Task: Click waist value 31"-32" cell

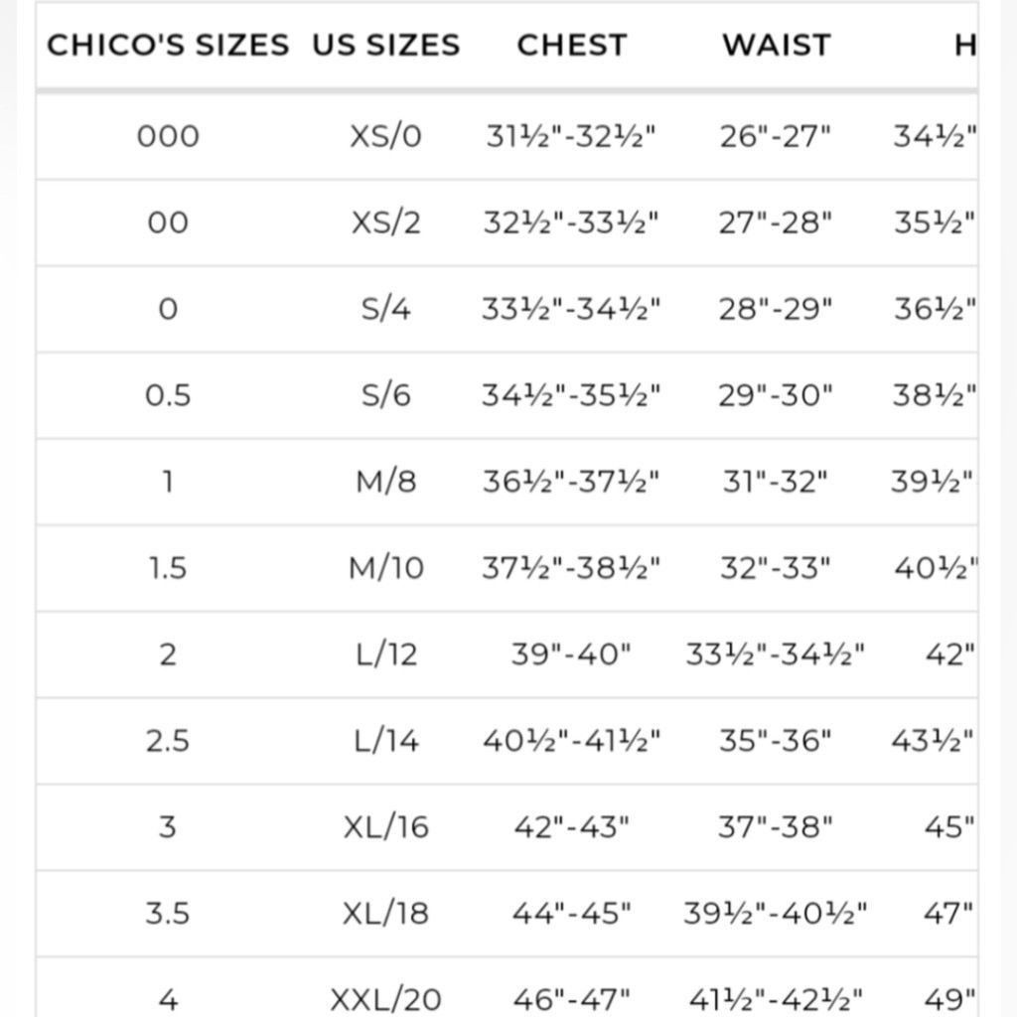Action: point(775,482)
